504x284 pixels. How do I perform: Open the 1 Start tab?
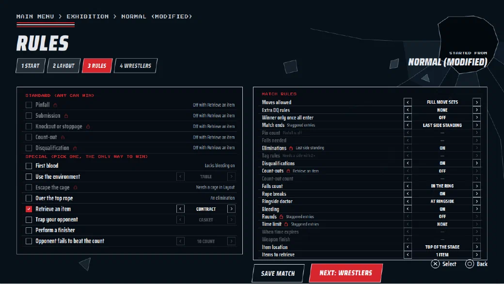(x=31, y=66)
